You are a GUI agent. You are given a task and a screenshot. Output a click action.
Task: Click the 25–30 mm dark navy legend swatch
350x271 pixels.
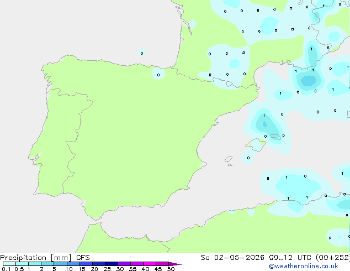112,264
